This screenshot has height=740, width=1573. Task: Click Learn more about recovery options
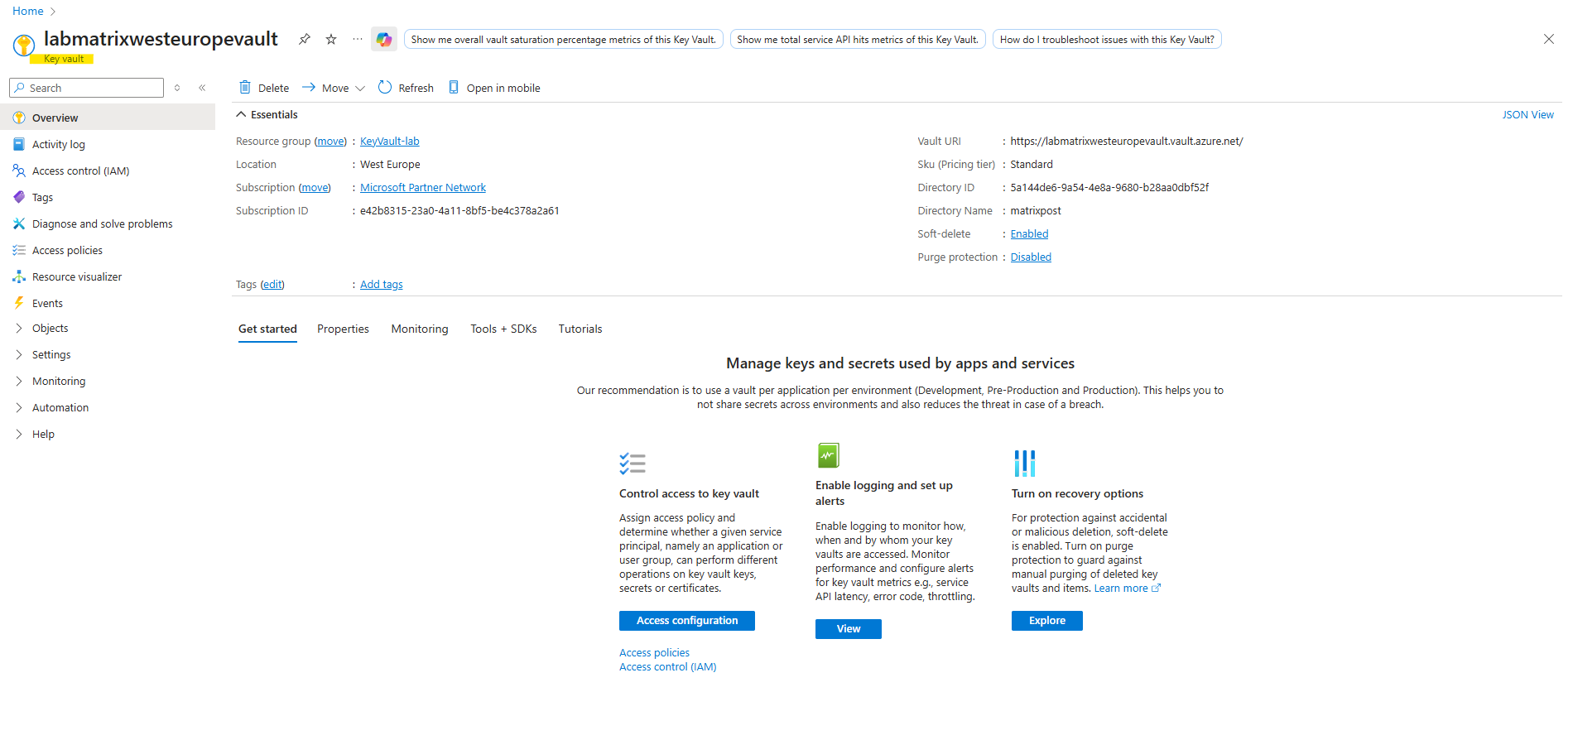pos(1121,589)
